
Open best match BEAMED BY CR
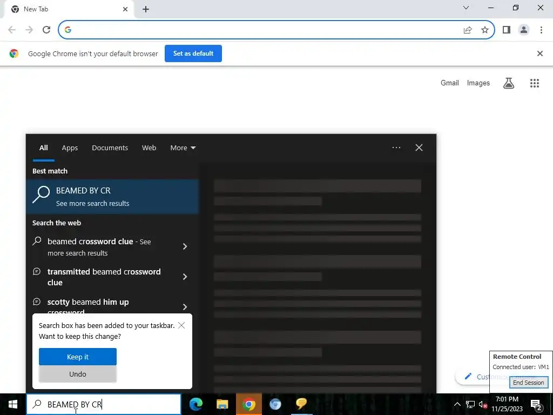point(112,197)
